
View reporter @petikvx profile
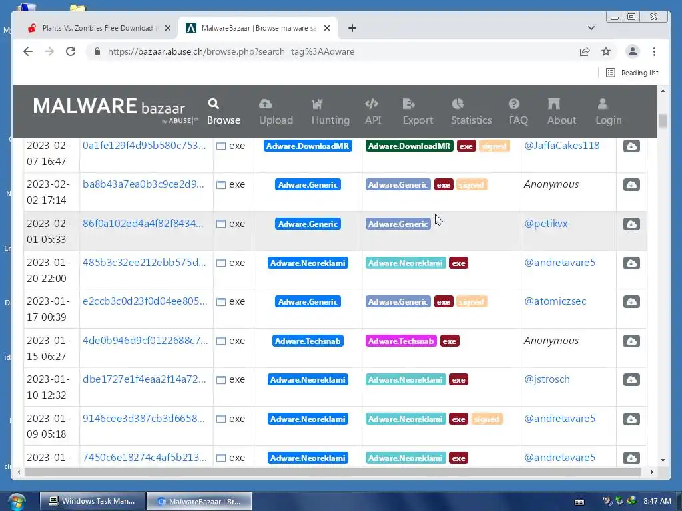pos(545,224)
